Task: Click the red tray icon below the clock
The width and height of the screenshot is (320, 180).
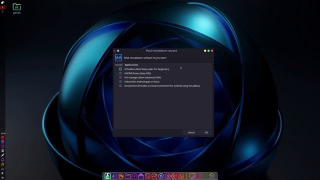Action: tap(2, 137)
